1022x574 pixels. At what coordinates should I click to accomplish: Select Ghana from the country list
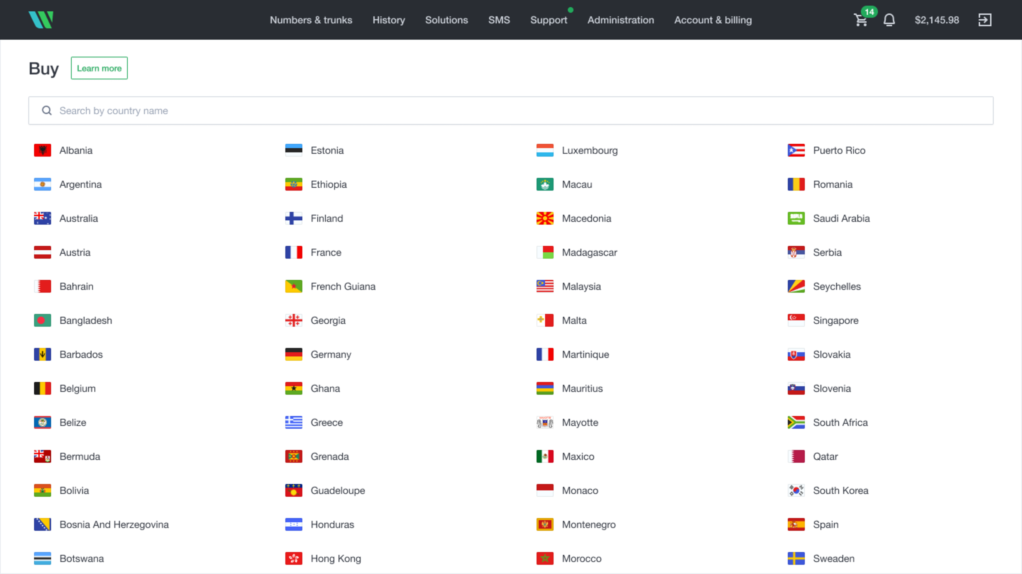325,388
